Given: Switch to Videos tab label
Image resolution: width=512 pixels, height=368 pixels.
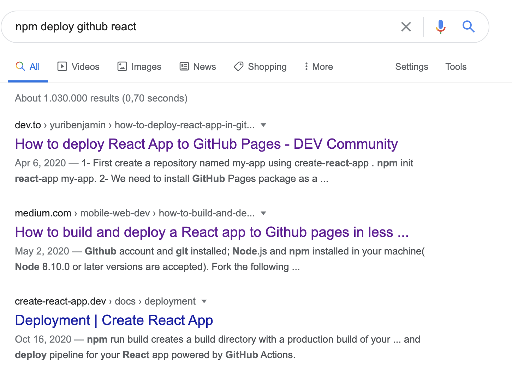Looking at the screenshot, I should [x=85, y=67].
